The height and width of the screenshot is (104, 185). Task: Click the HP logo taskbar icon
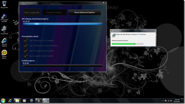coord(32,101)
